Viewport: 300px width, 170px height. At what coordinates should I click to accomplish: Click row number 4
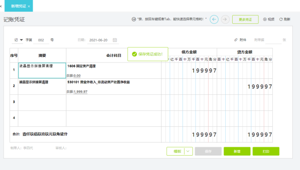pos(14,118)
